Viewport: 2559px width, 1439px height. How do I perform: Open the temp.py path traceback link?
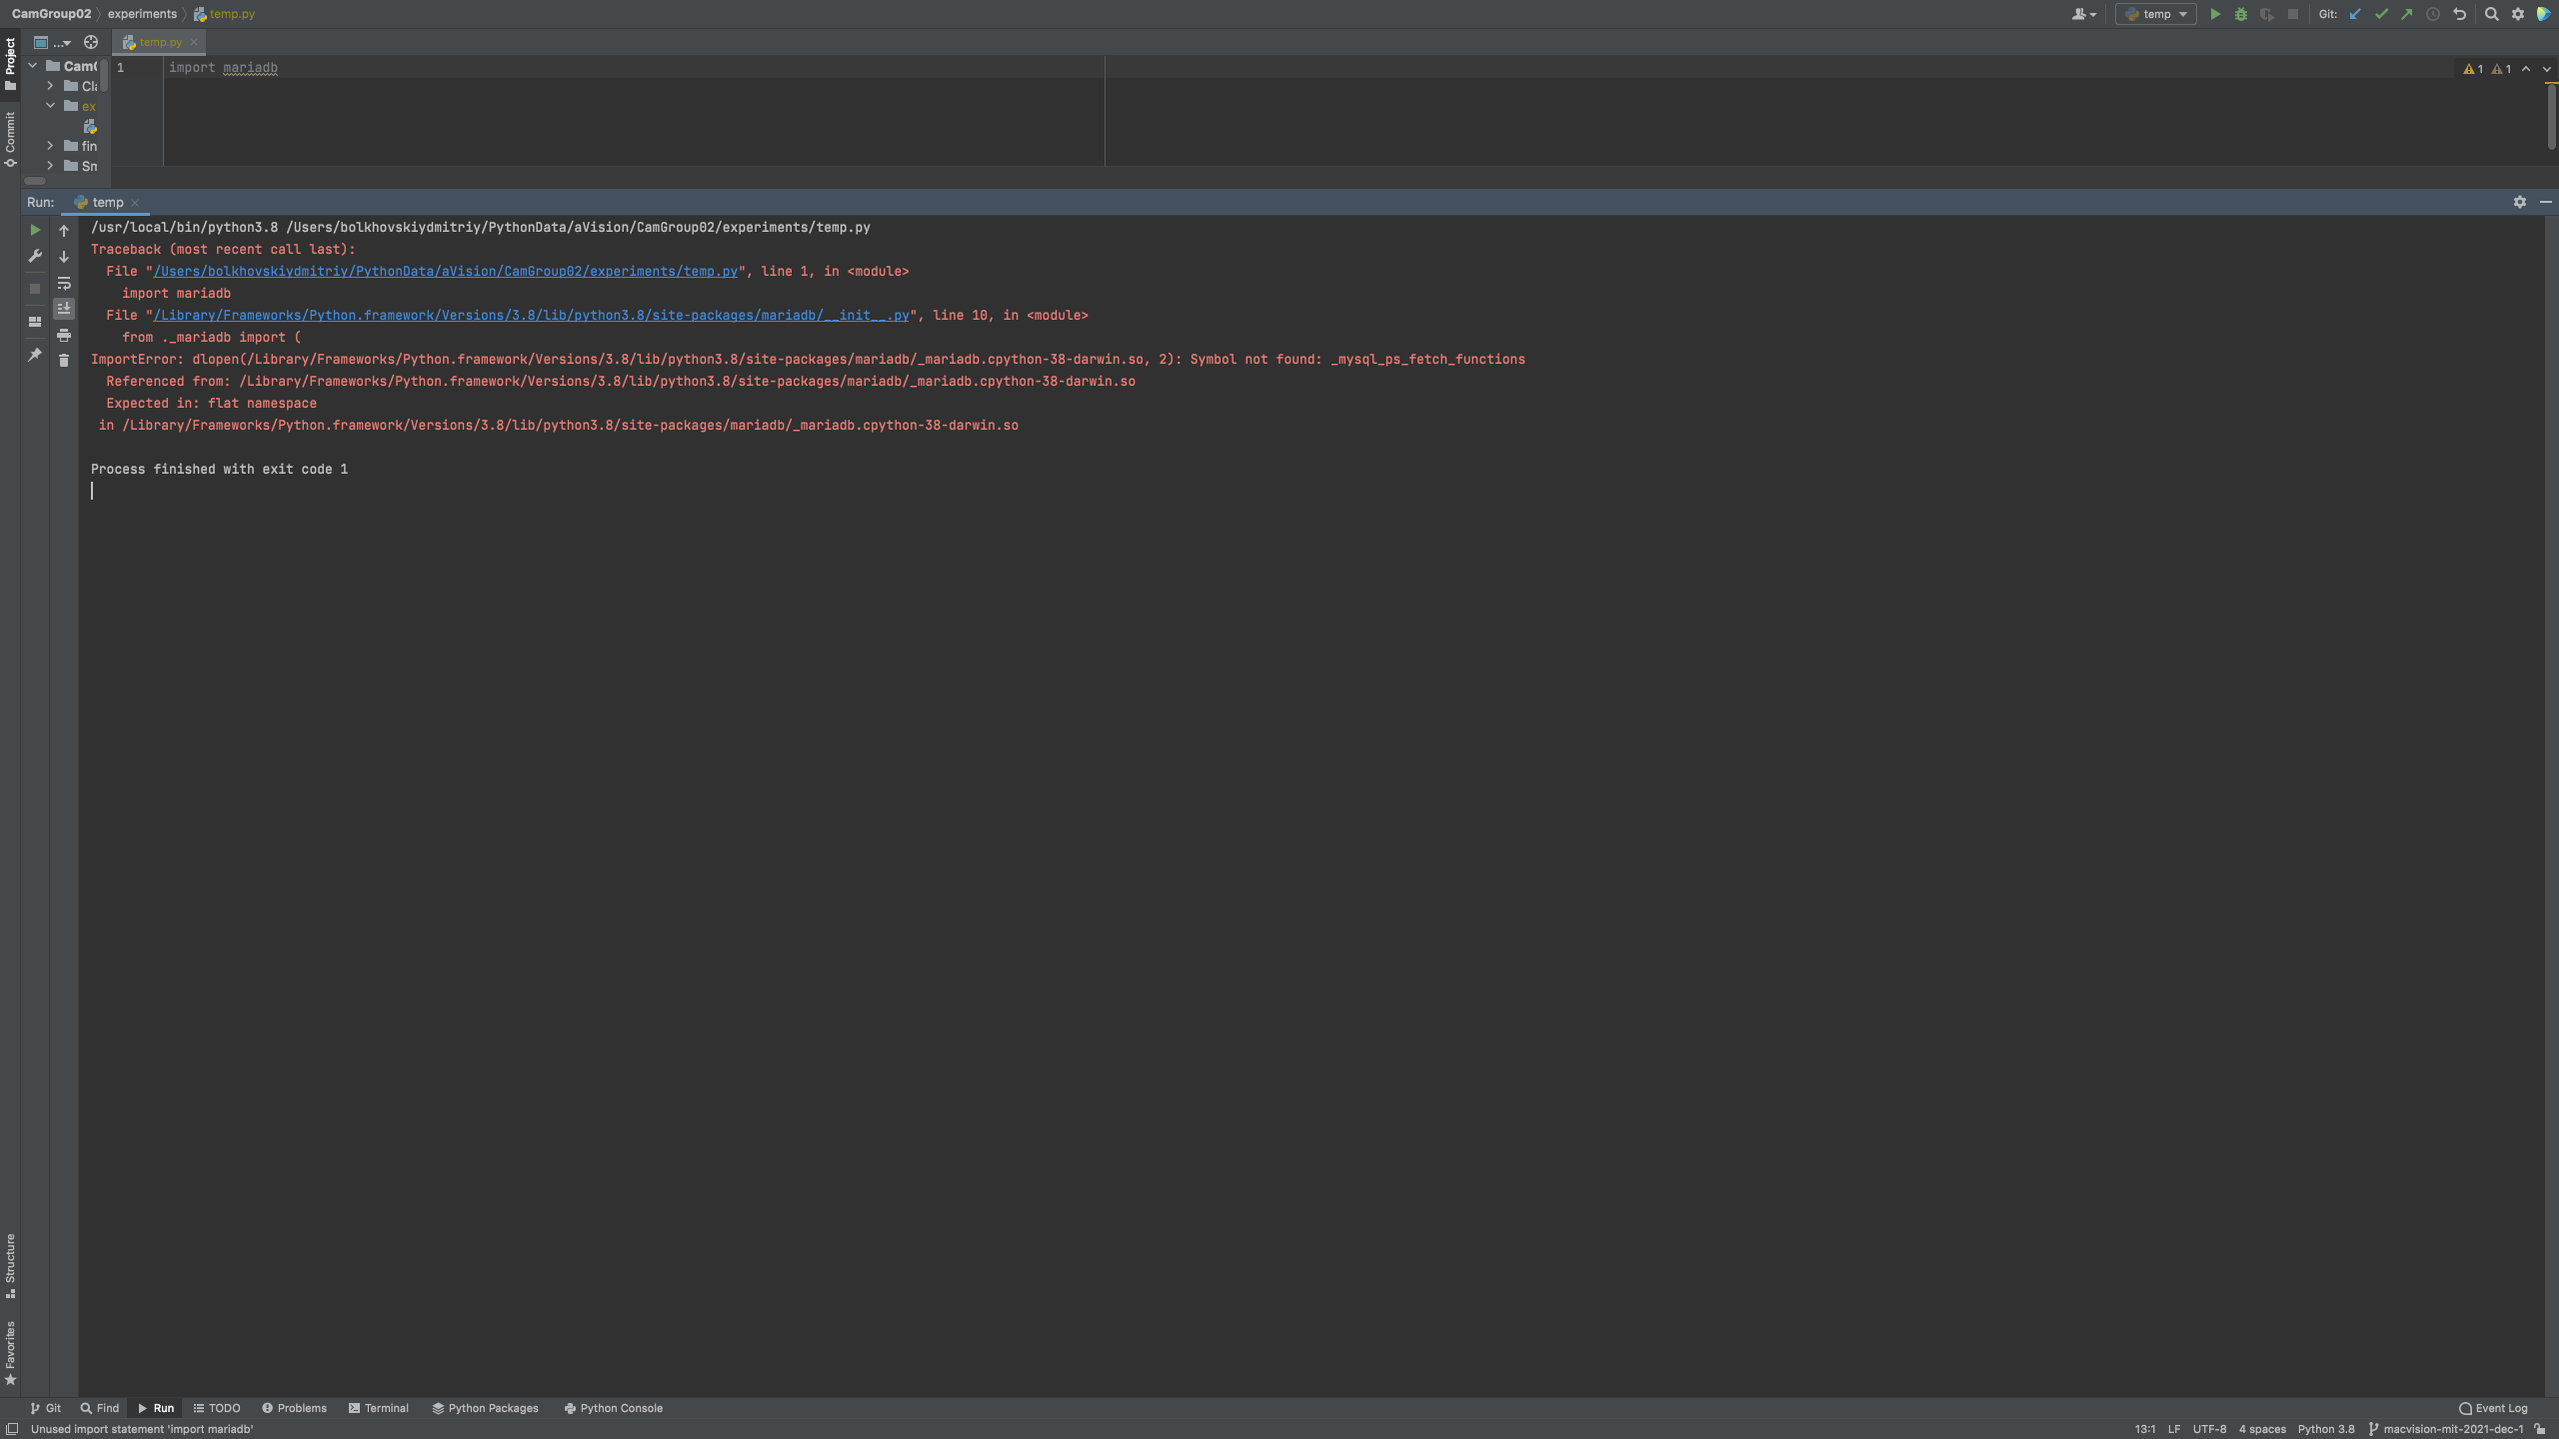[x=445, y=272]
